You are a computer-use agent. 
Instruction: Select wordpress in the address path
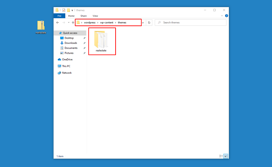(90, 22)
